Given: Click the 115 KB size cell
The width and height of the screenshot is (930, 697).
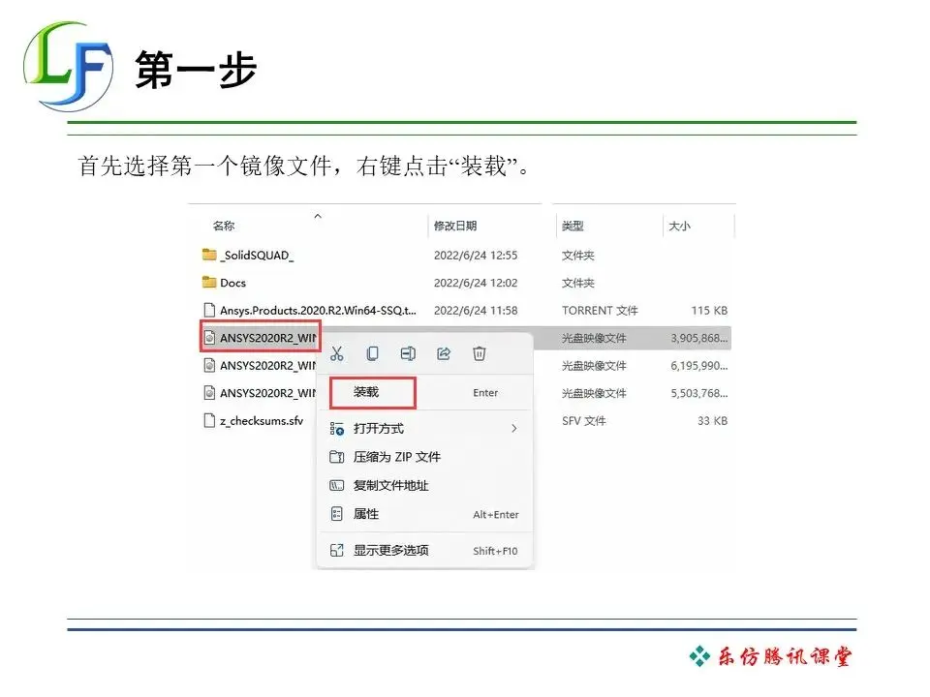Looking at the screenshot, I should point(709,311).
